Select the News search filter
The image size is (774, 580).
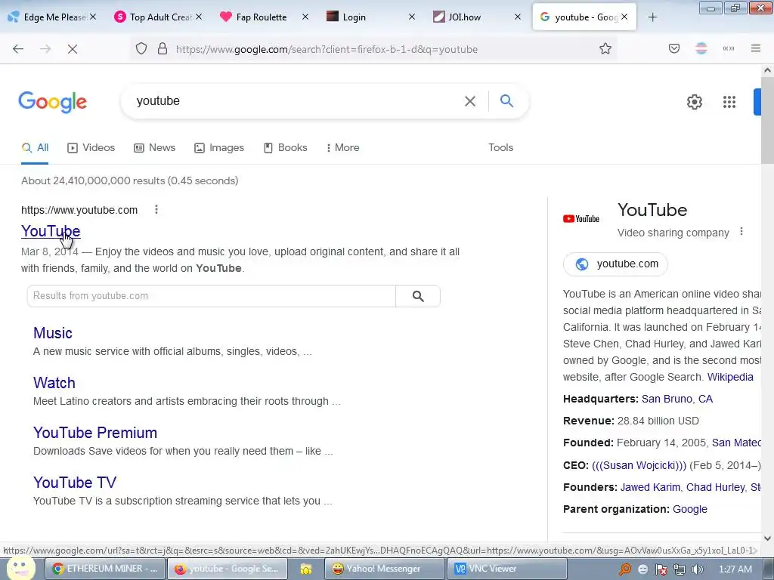click(154, 147)
